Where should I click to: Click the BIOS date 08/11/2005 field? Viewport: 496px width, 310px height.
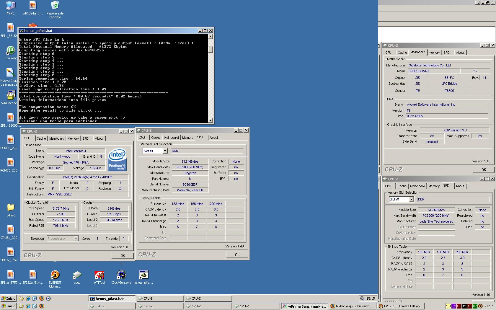pyautogui.click(x=447, y=116)
